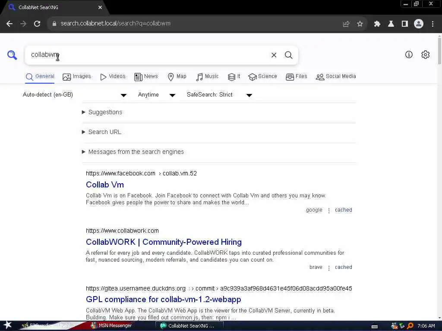Screen dimensions: 442x331
Task: Click the 7:06 AM taskbar clock
Action: click(x=426, y=326)
